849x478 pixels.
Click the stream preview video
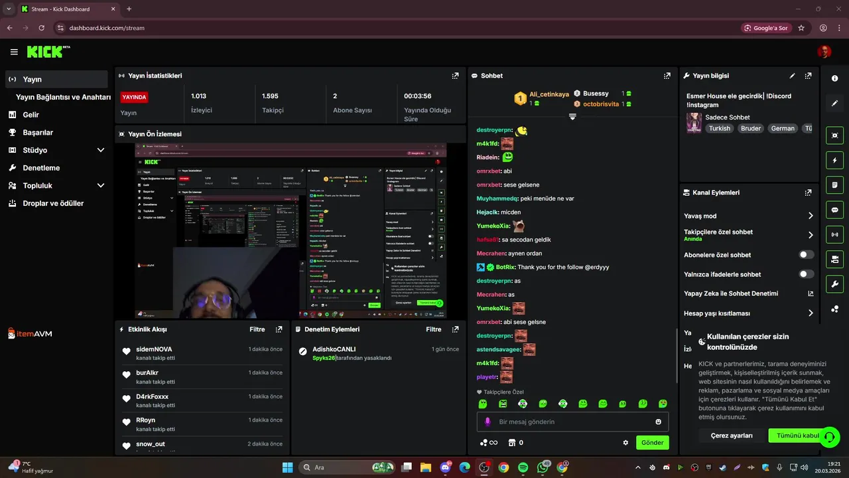tap(291, 230)
